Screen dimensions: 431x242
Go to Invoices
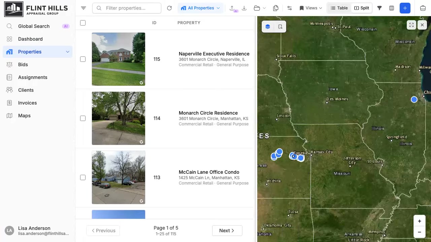(x=38, y=103)
